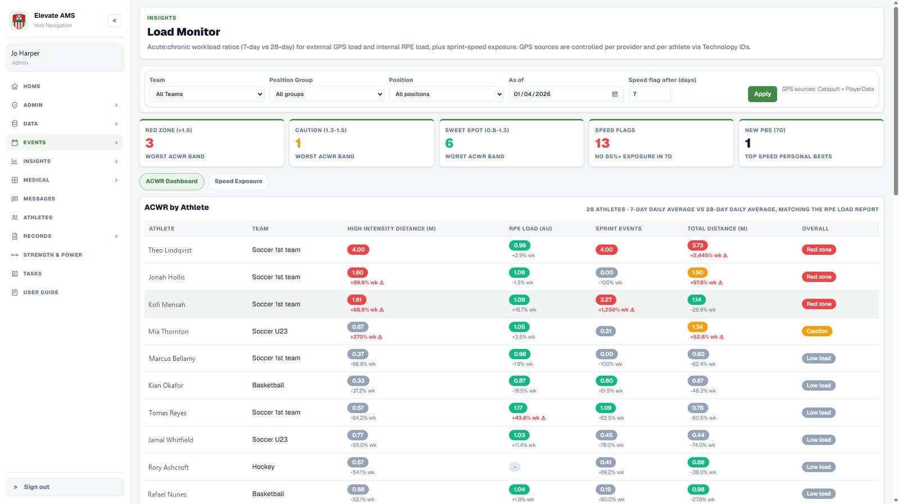The image size is (899, 504).
Task: Click the Strength & Power dumbbell icon
Action: [15, 255]
